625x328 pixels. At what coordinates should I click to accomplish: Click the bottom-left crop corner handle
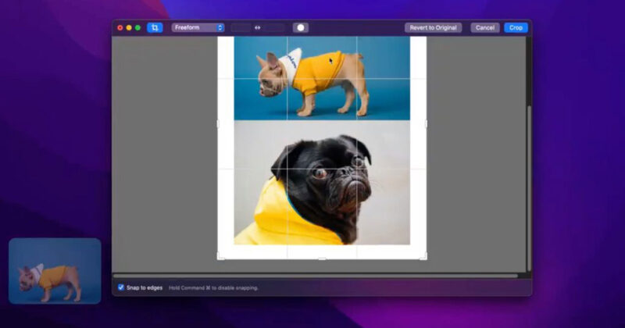tap(220, 256)
